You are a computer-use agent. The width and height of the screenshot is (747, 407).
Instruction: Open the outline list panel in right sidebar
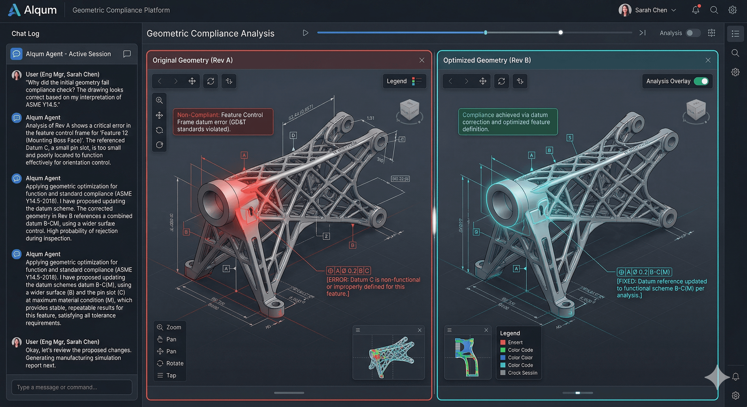tap(735, 34)
